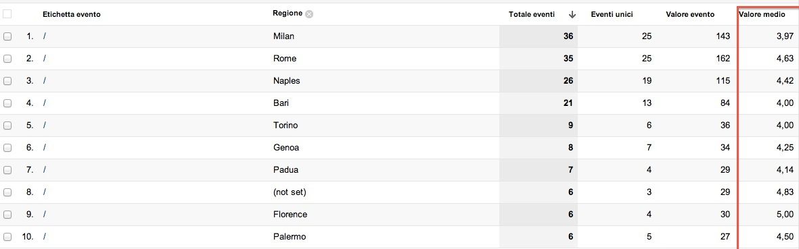The image size is (799, 249).
Task: Sort by the Eventi unici column
Action: coord(612,14)
